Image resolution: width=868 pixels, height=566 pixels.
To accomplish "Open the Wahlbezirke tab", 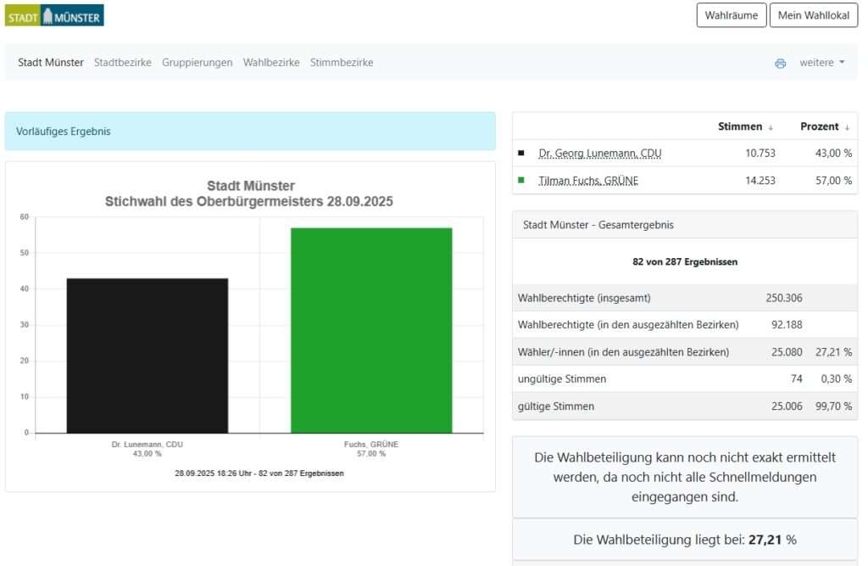I will 271,63.
